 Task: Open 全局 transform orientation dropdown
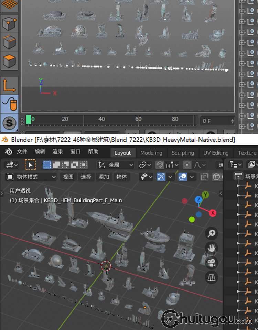tap(116, 165)
